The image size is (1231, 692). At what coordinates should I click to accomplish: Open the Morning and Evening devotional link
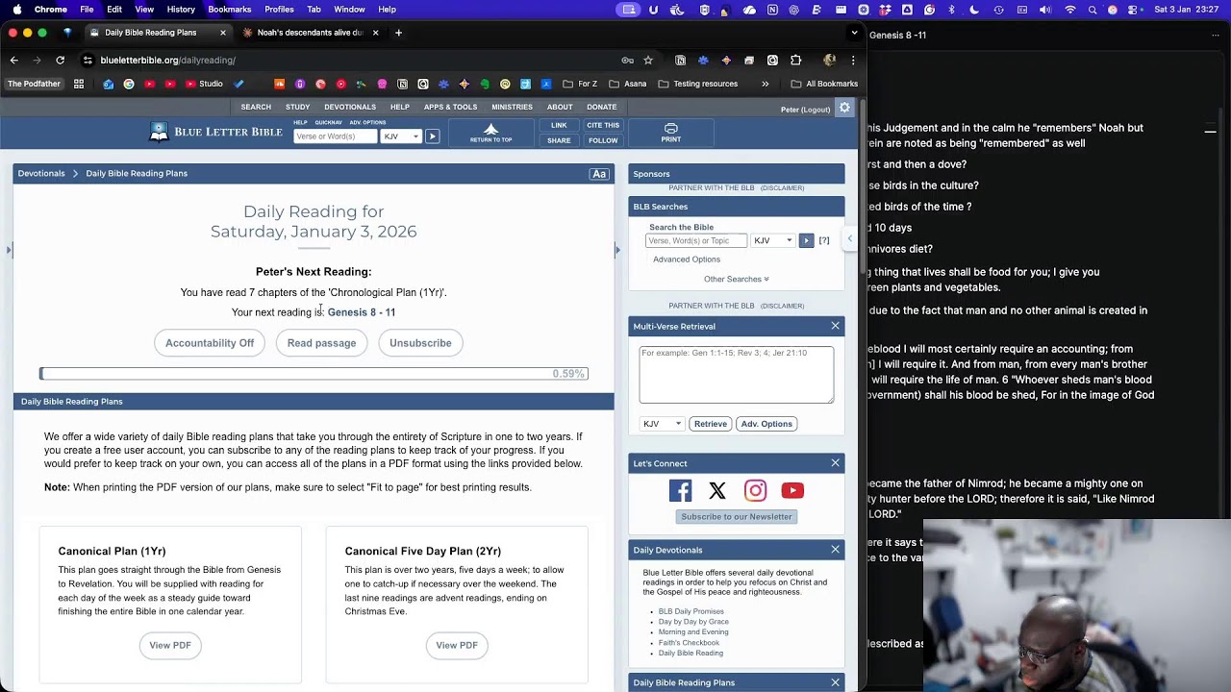[693, 632]
